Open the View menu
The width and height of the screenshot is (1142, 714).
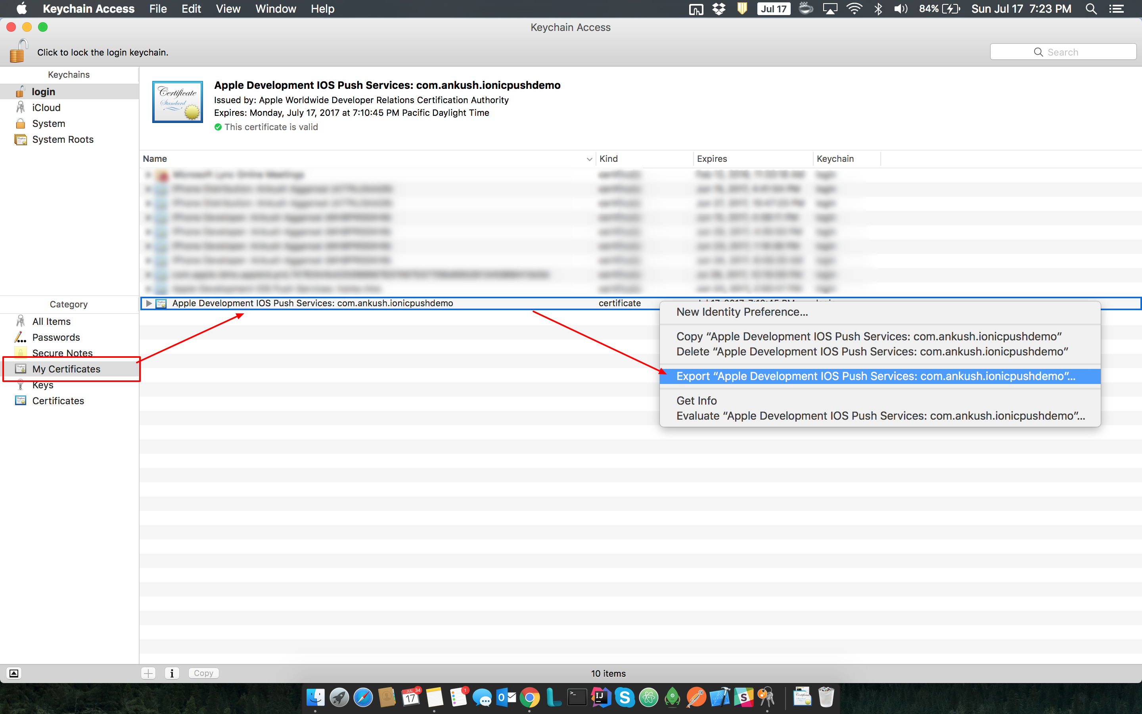[x=228, y=8]
